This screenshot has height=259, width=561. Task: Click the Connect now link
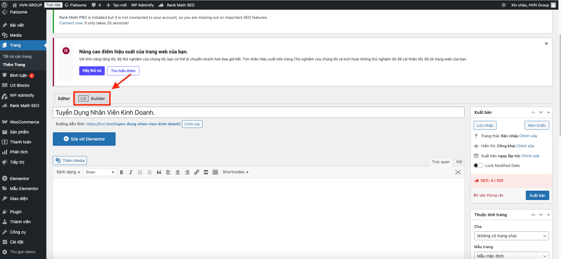71,23
